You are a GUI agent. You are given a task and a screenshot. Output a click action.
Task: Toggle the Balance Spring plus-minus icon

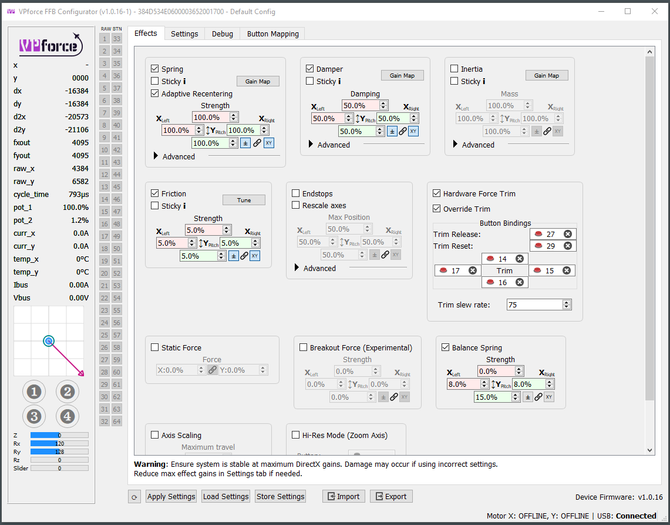[528, 397]
